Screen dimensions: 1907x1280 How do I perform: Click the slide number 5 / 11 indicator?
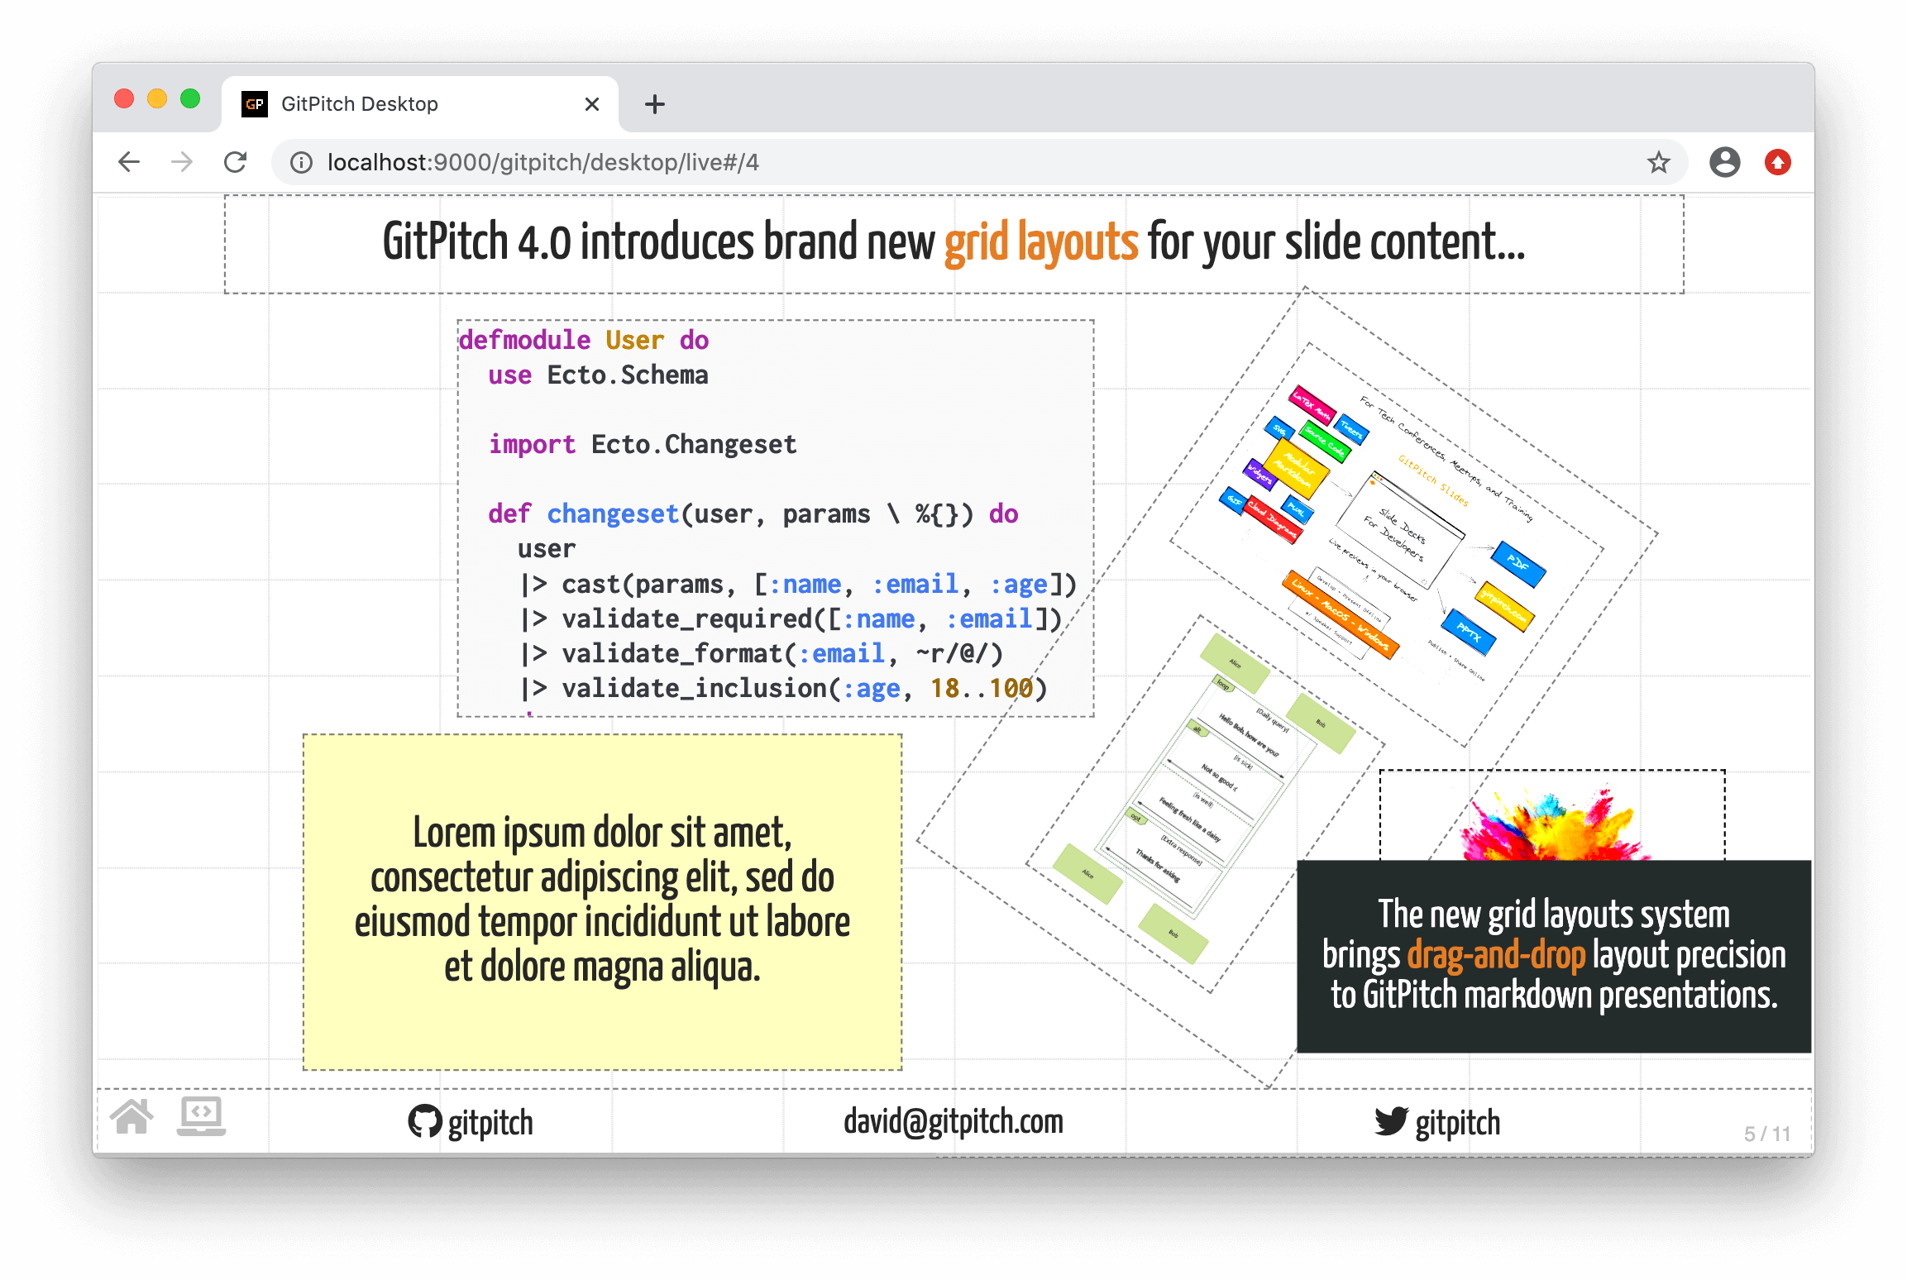pyautogui.click(x=1767, y=1134)
